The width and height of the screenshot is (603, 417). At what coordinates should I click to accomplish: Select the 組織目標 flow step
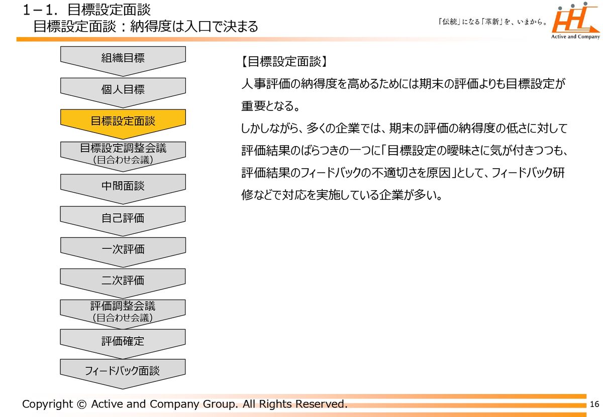[123, 58]
